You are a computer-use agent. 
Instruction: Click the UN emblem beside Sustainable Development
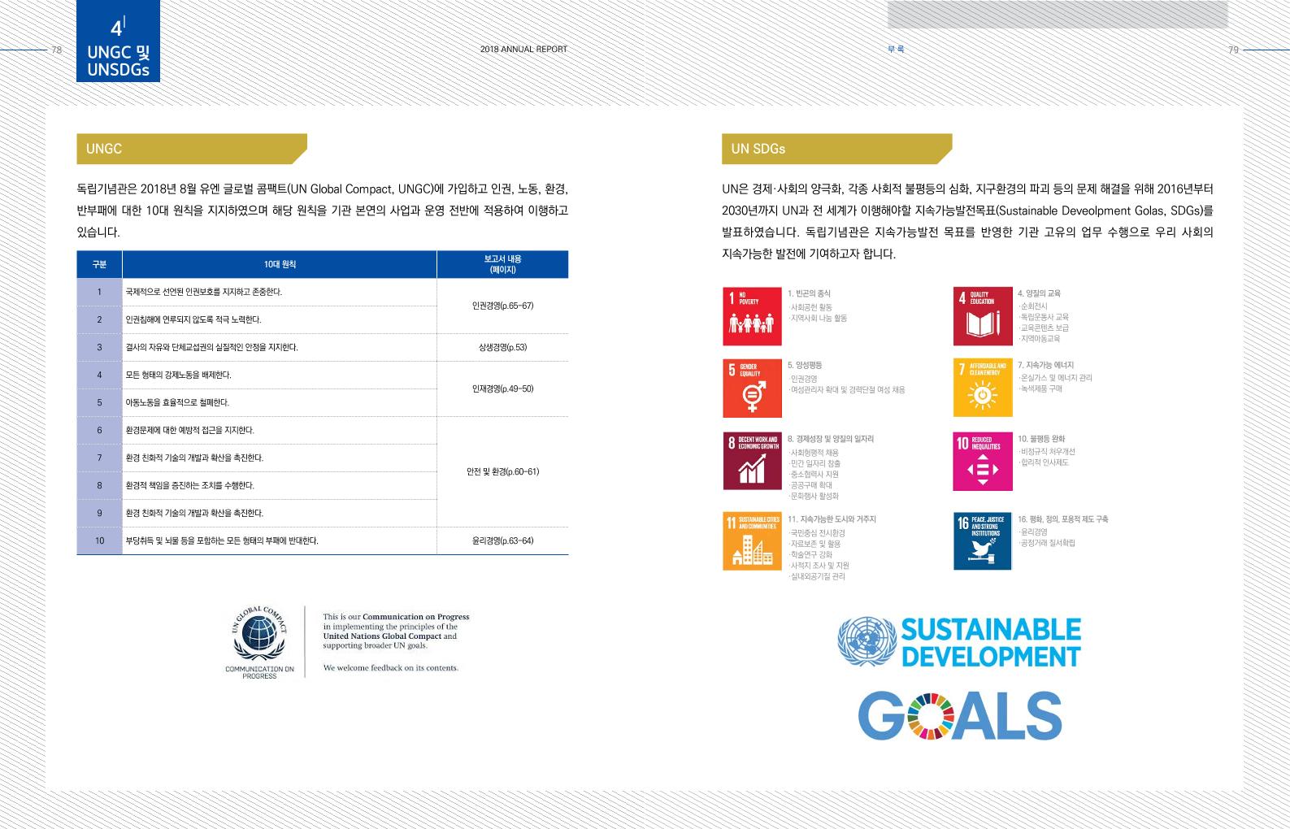867,642
